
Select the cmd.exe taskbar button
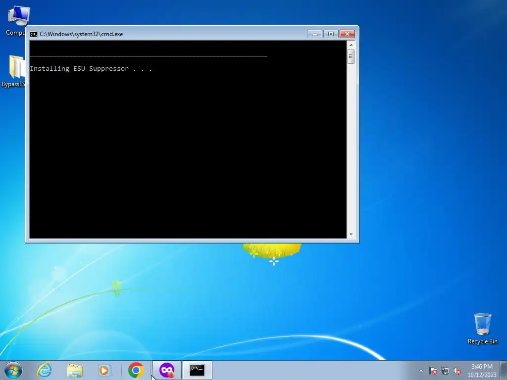197,370
